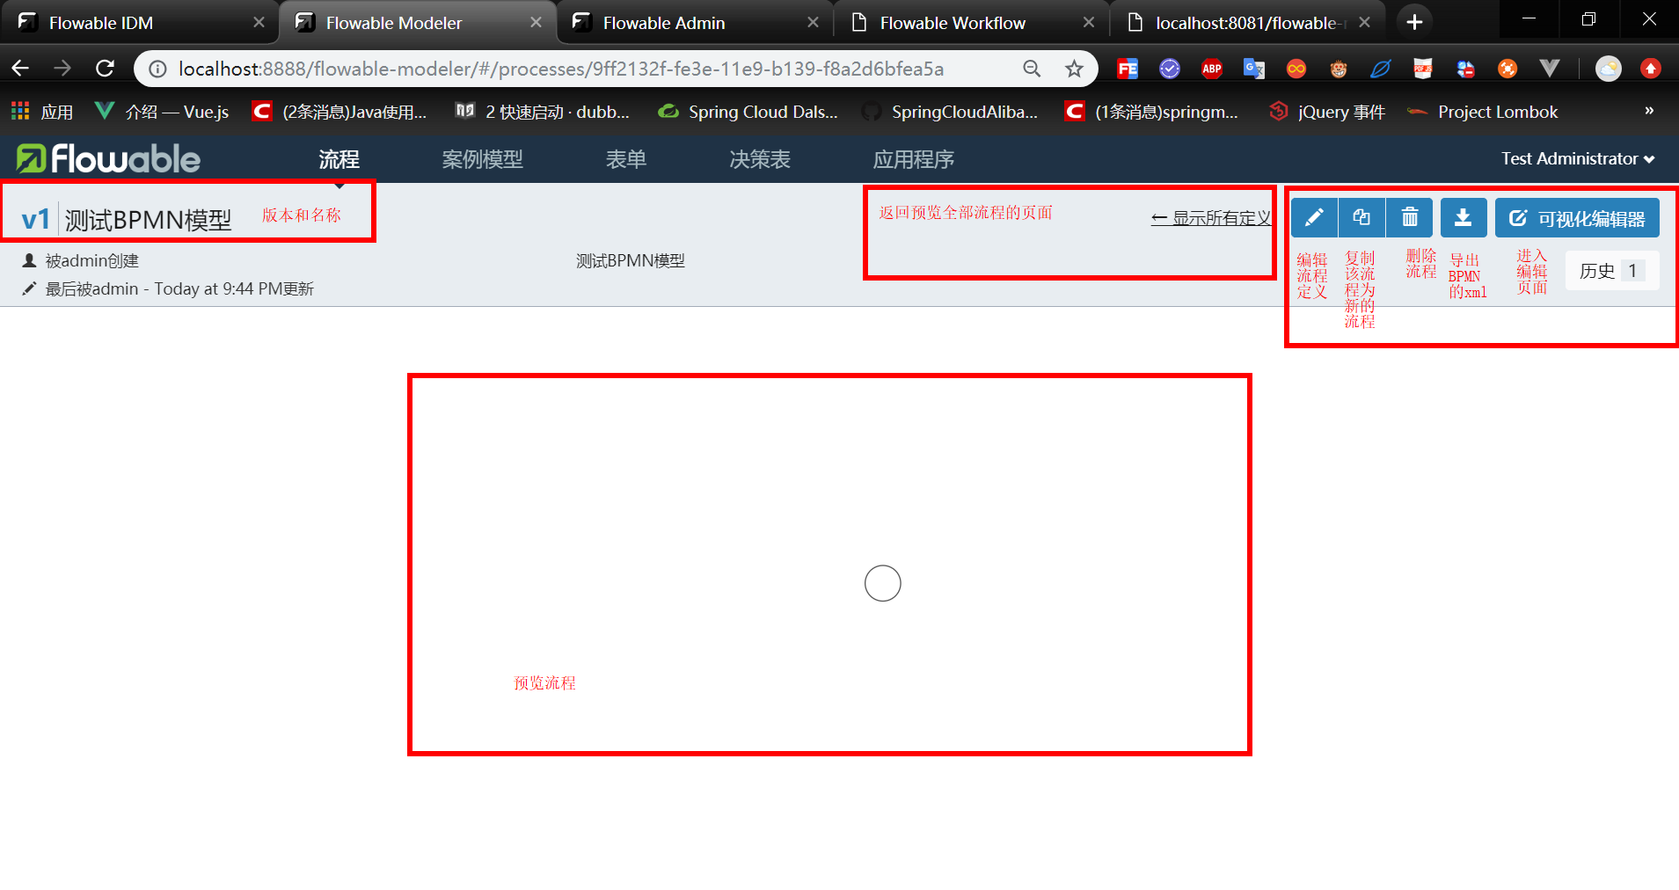Viewport: 1679px width, 890px height.
Task: Expand the Test Administrator dropdown
Action: (x=1578, y=158)
